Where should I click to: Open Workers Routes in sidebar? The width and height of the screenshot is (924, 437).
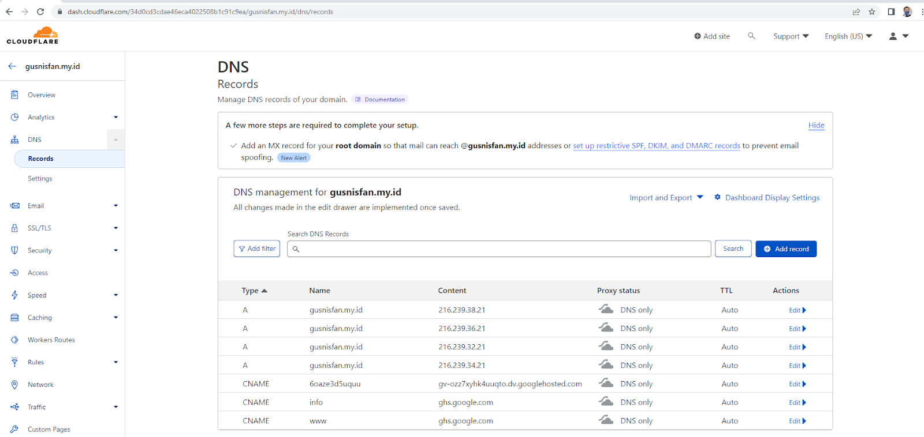click(x=51, y=340)
